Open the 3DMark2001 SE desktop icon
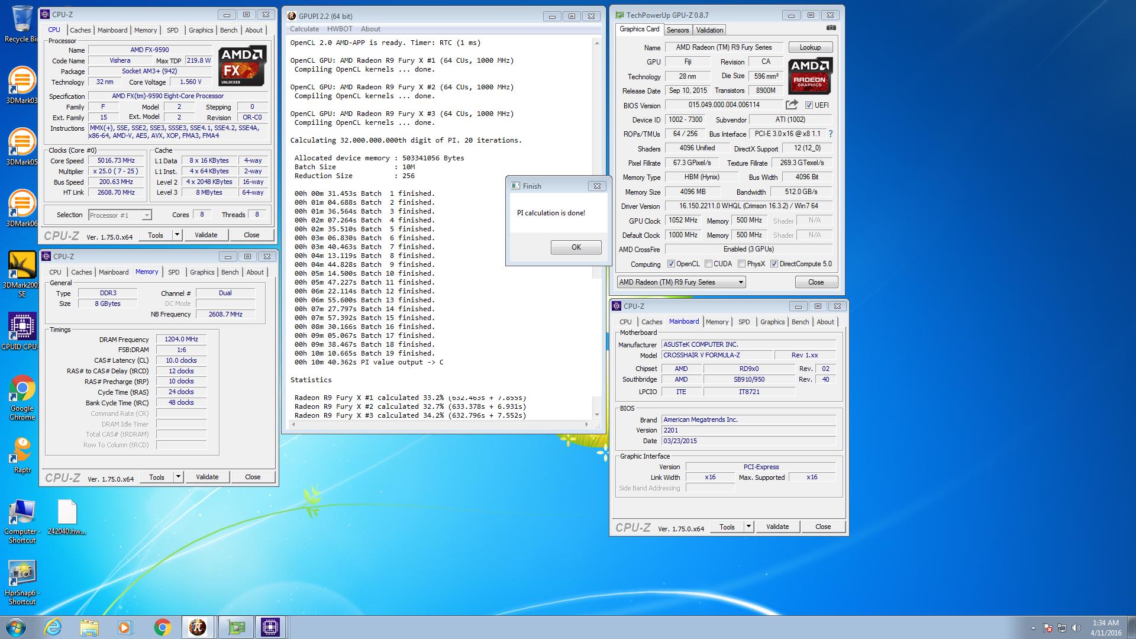The width and height of the screenshot is (1136, 639). click(x=22, y=273)
